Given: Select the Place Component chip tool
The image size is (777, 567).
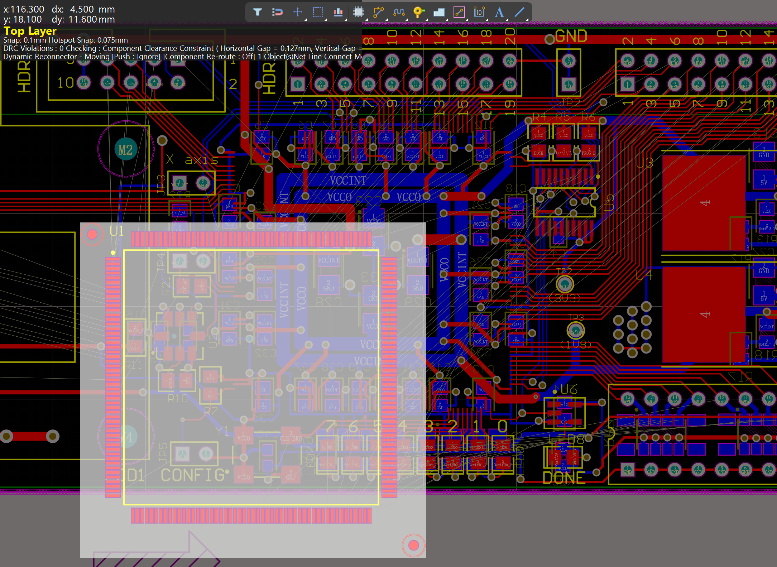Looking at the screenshot, I should point(358,12).
